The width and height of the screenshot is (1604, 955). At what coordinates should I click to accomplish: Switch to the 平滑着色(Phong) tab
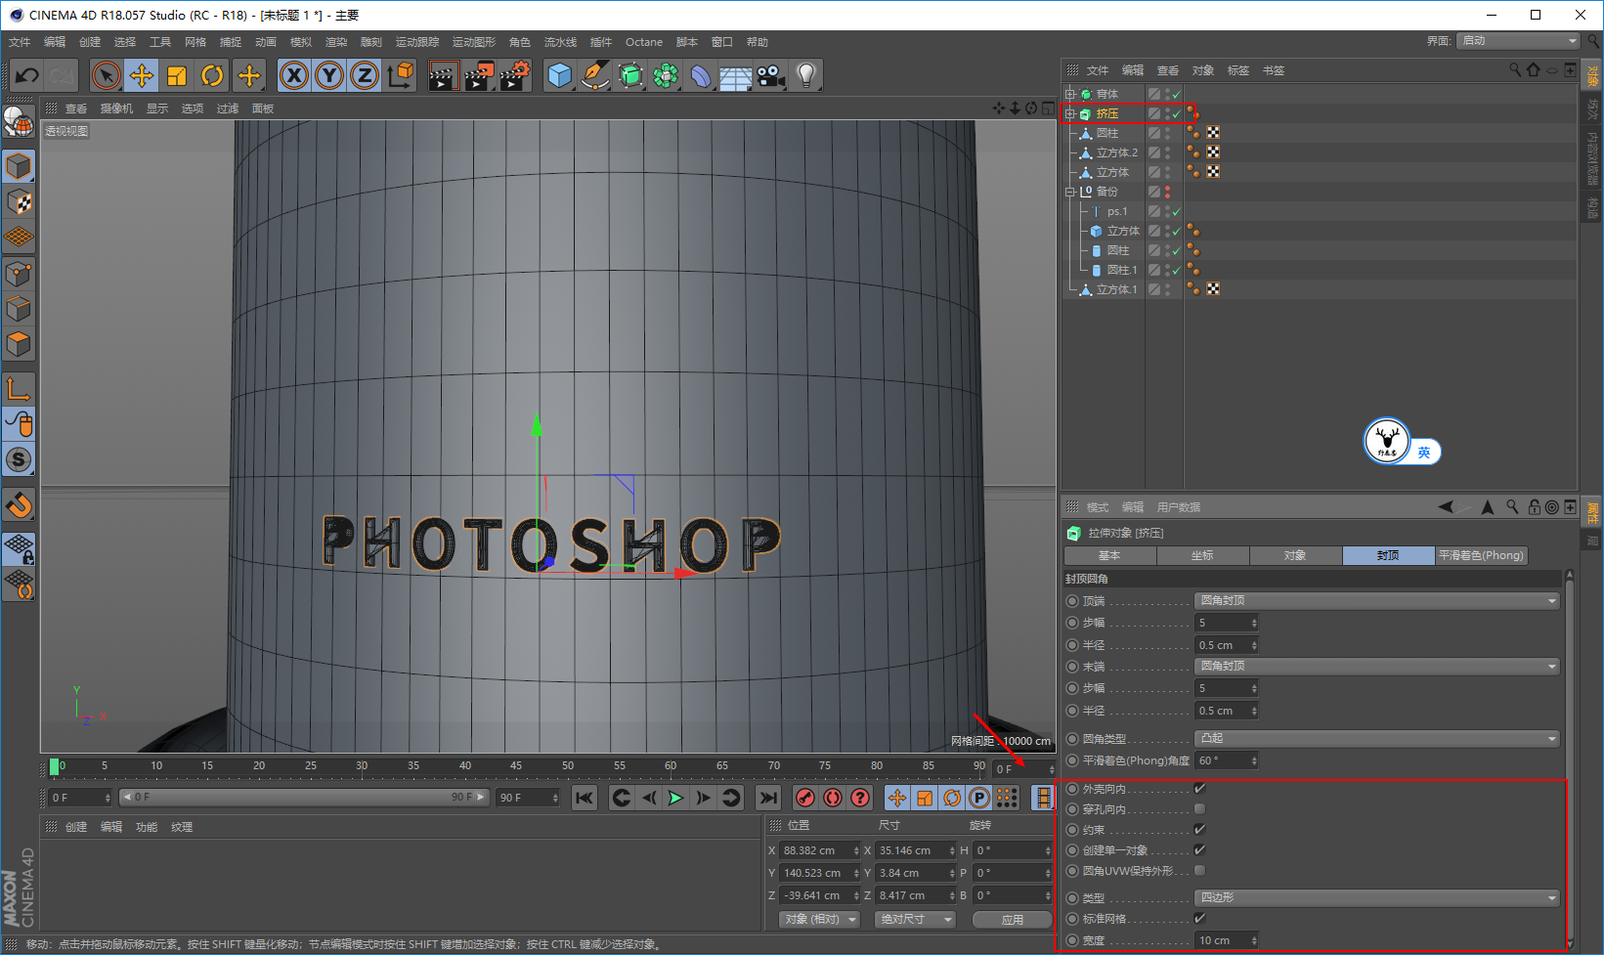tap(1481, 555)
